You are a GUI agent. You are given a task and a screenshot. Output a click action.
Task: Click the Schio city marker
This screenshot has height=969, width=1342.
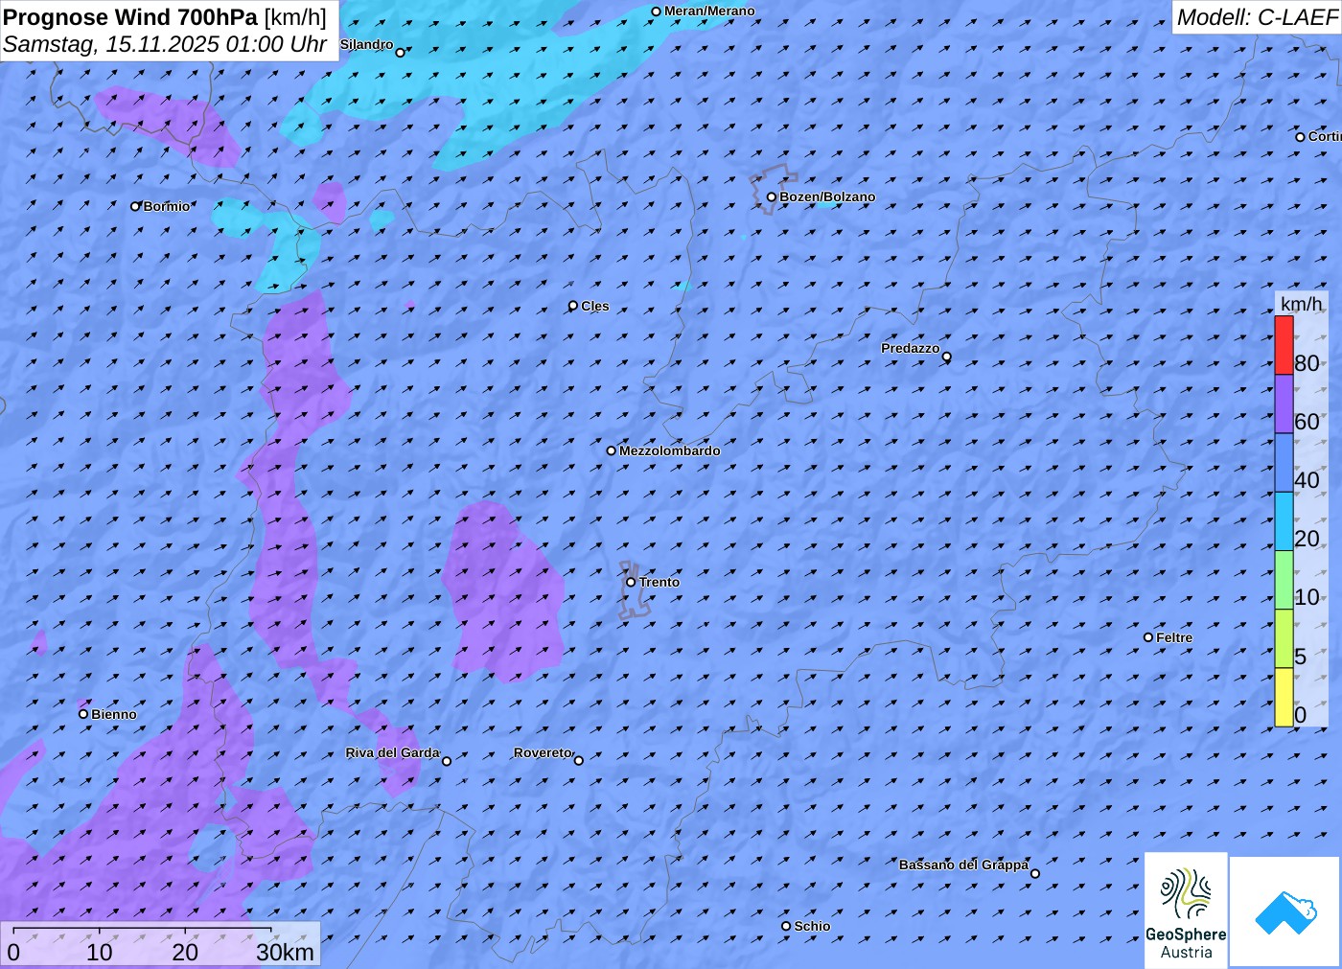(x=786, y=926)
